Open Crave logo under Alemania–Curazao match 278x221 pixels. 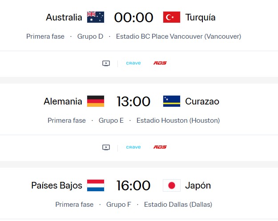click(x=133, y=147)
